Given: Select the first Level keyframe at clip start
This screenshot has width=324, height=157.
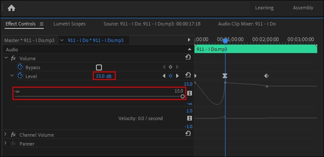Looking at the screenshot, I should point(195,76).
